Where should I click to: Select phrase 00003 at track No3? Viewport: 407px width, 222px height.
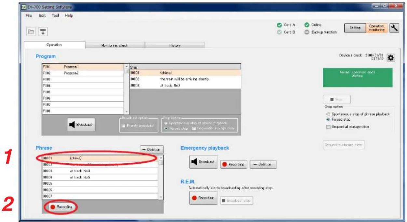tap(100, 171)
